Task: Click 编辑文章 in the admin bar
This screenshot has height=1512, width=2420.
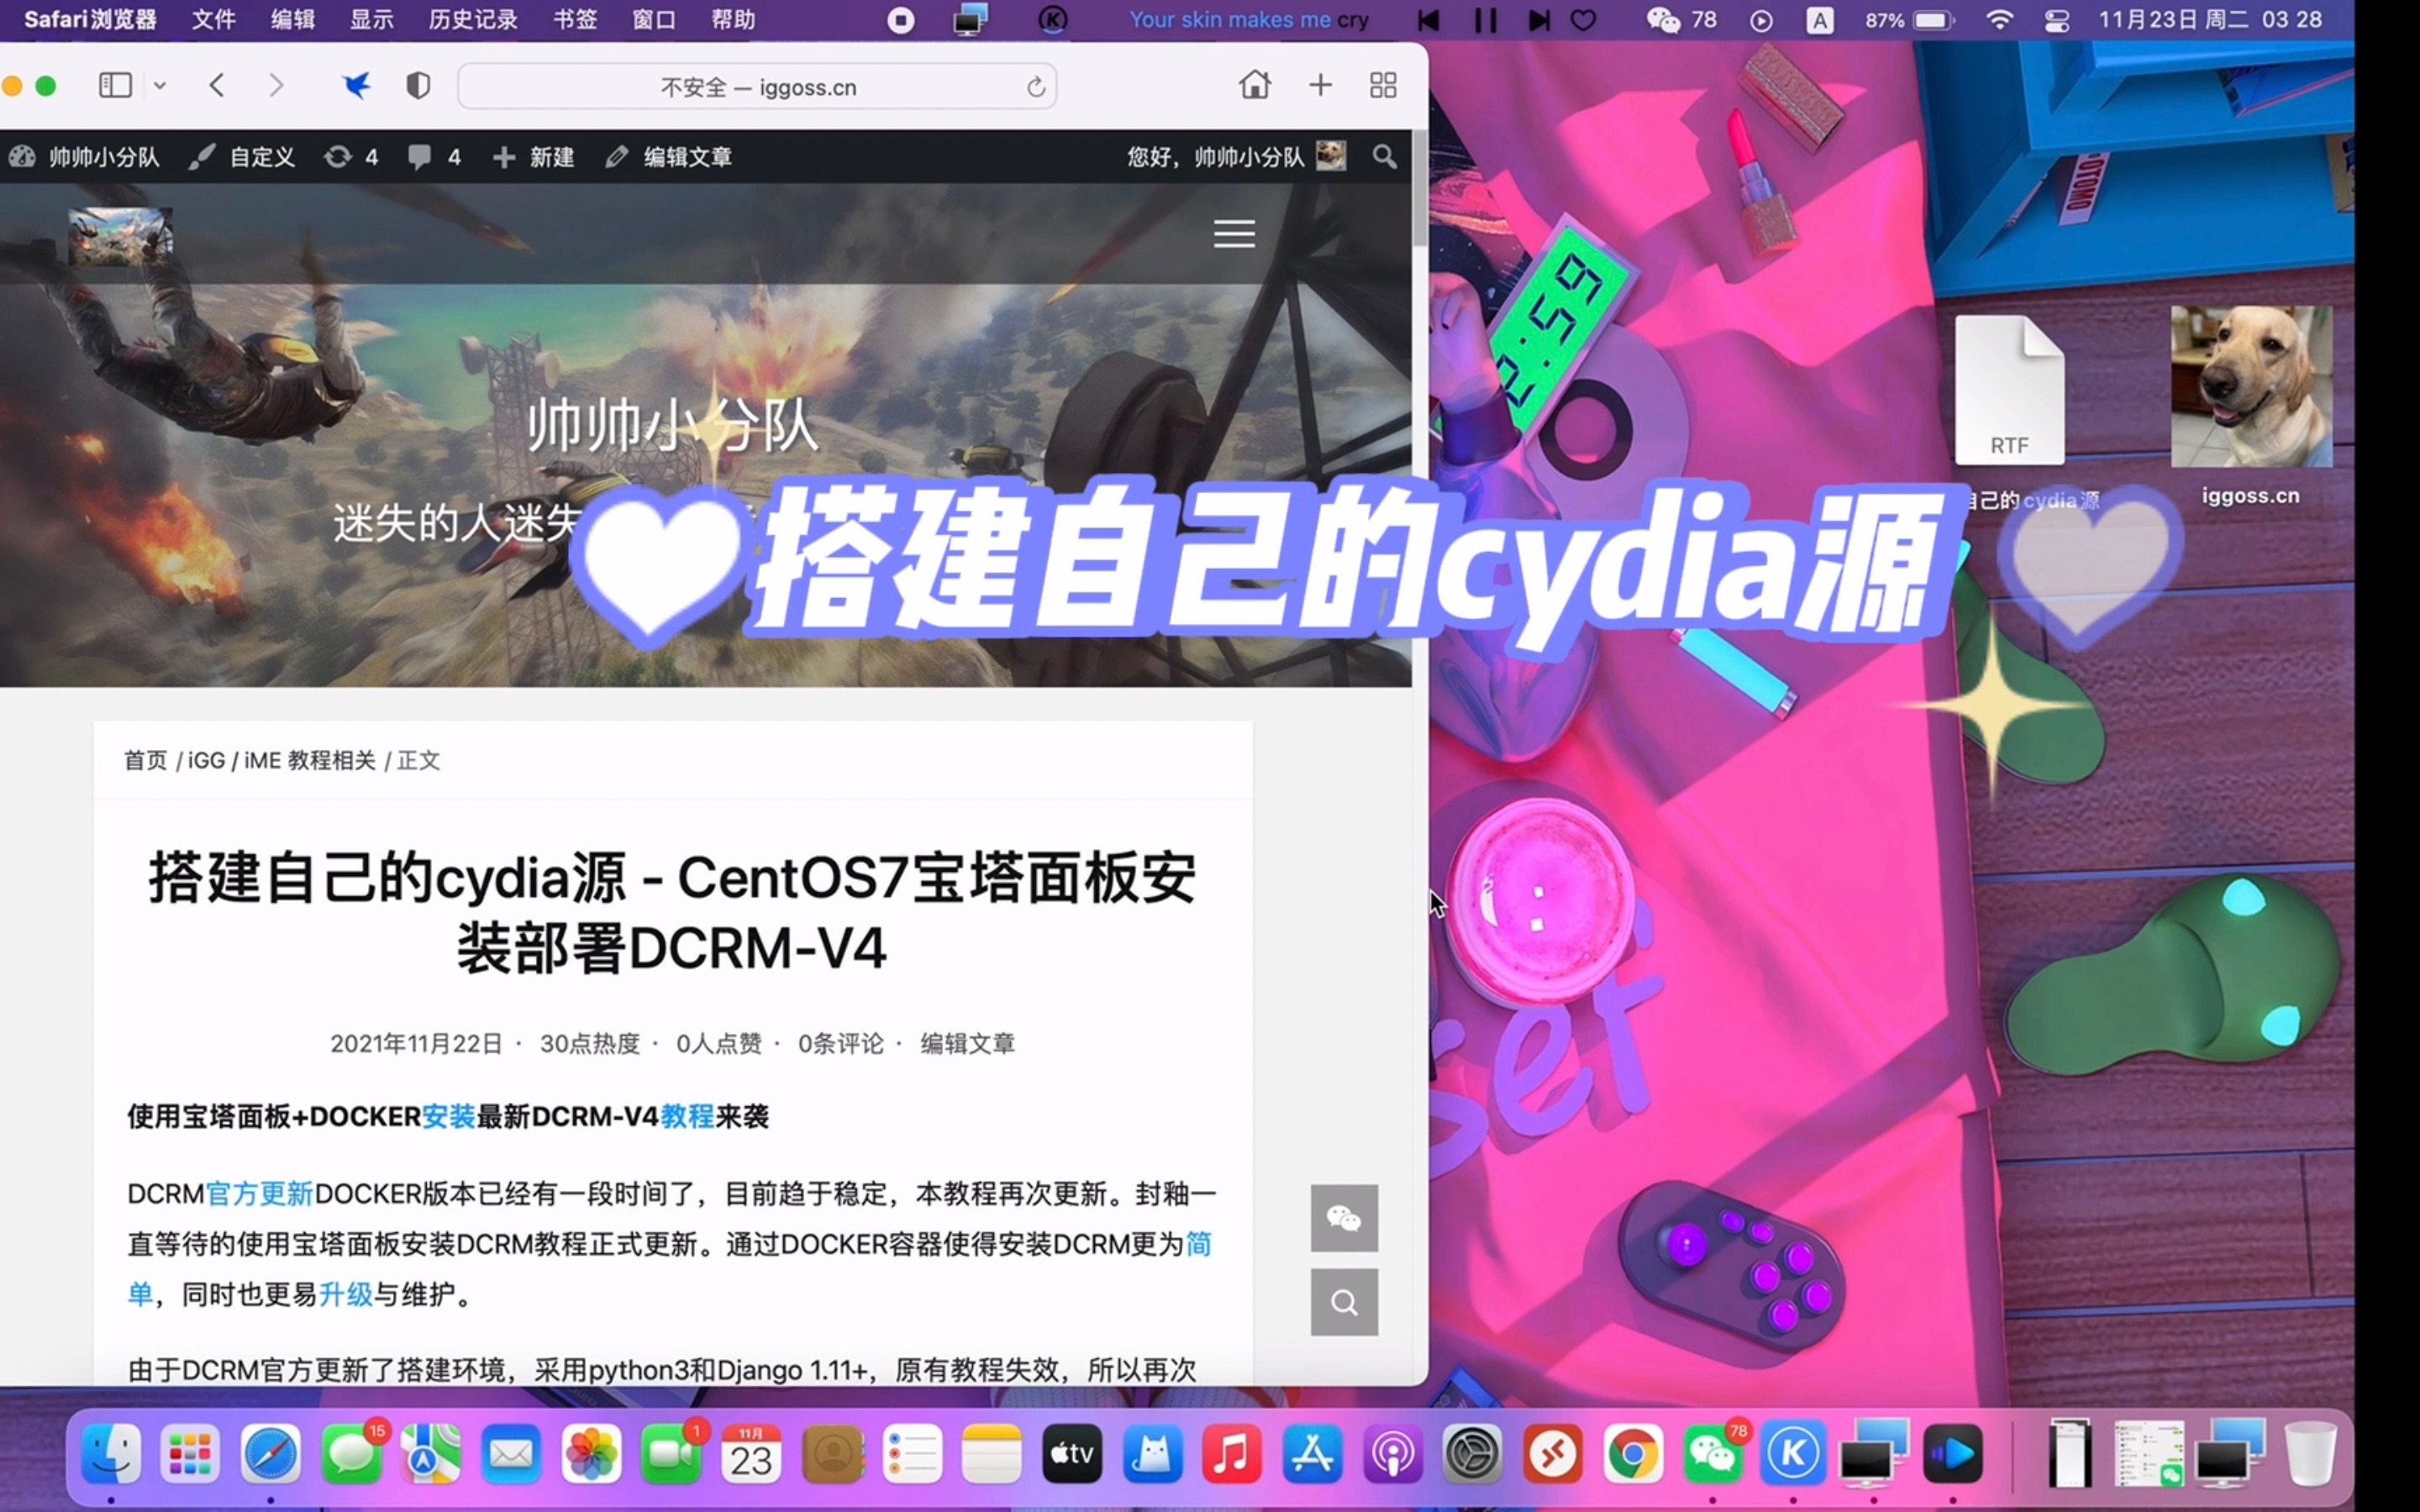Action: tap(669, 157)
